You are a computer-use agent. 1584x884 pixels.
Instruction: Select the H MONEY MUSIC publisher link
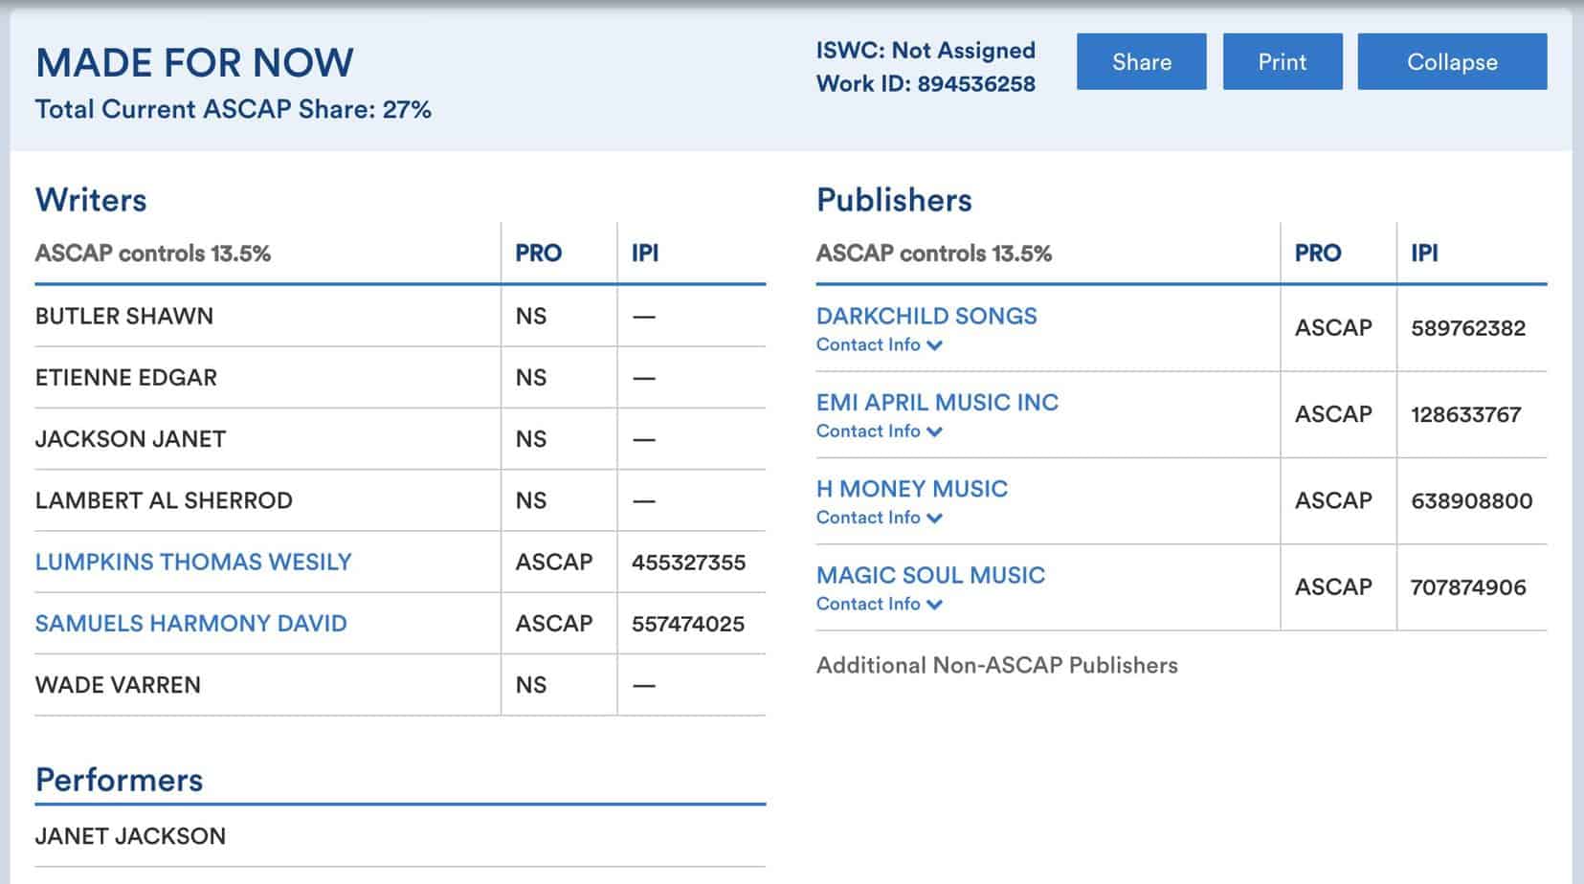(911, 489)
